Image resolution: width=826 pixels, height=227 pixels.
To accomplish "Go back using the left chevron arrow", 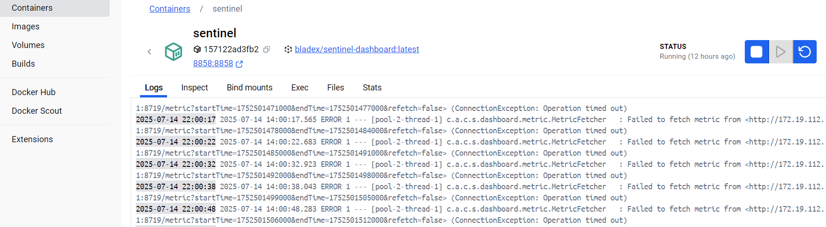I will [x=149, y=52].
